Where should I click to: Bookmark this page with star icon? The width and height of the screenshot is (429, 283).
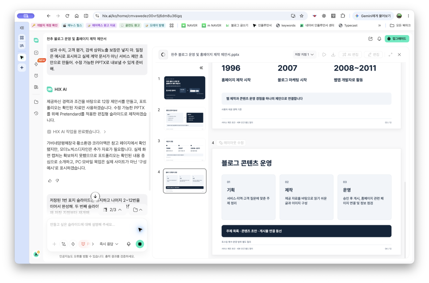tap(302, 16)
